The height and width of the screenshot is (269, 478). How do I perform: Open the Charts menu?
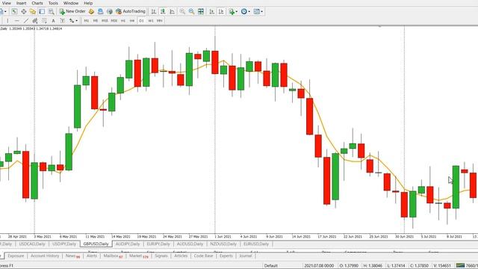(x=37, y=3)
